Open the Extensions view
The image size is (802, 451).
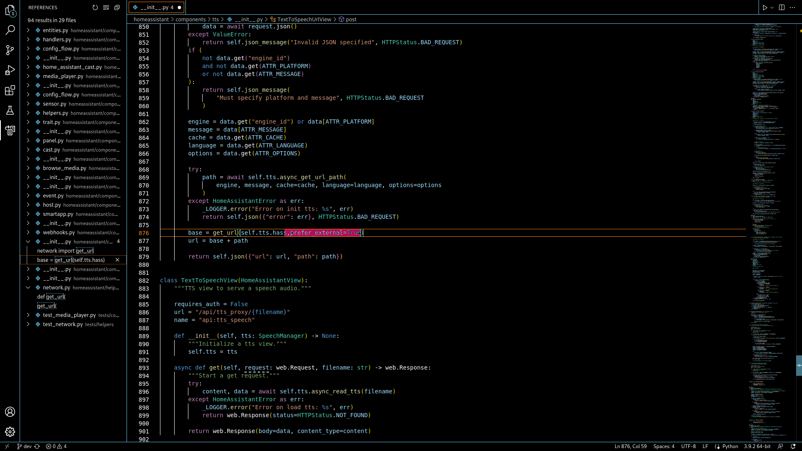point(10,90)
